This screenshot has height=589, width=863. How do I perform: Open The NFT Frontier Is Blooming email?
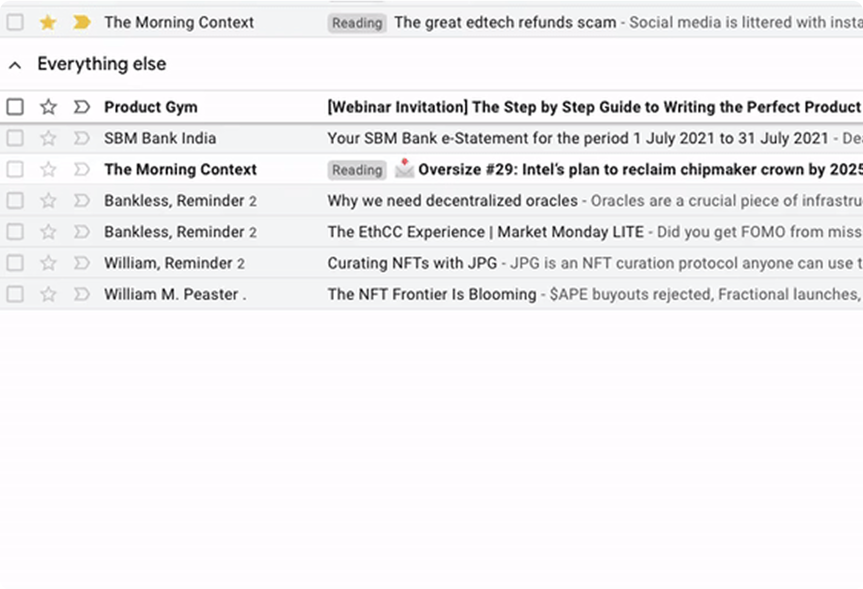coord(432,294)
